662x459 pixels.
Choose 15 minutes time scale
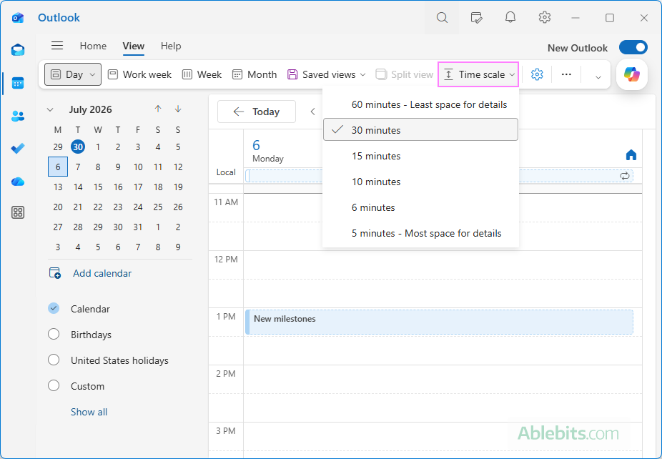[x=420, y=156]
